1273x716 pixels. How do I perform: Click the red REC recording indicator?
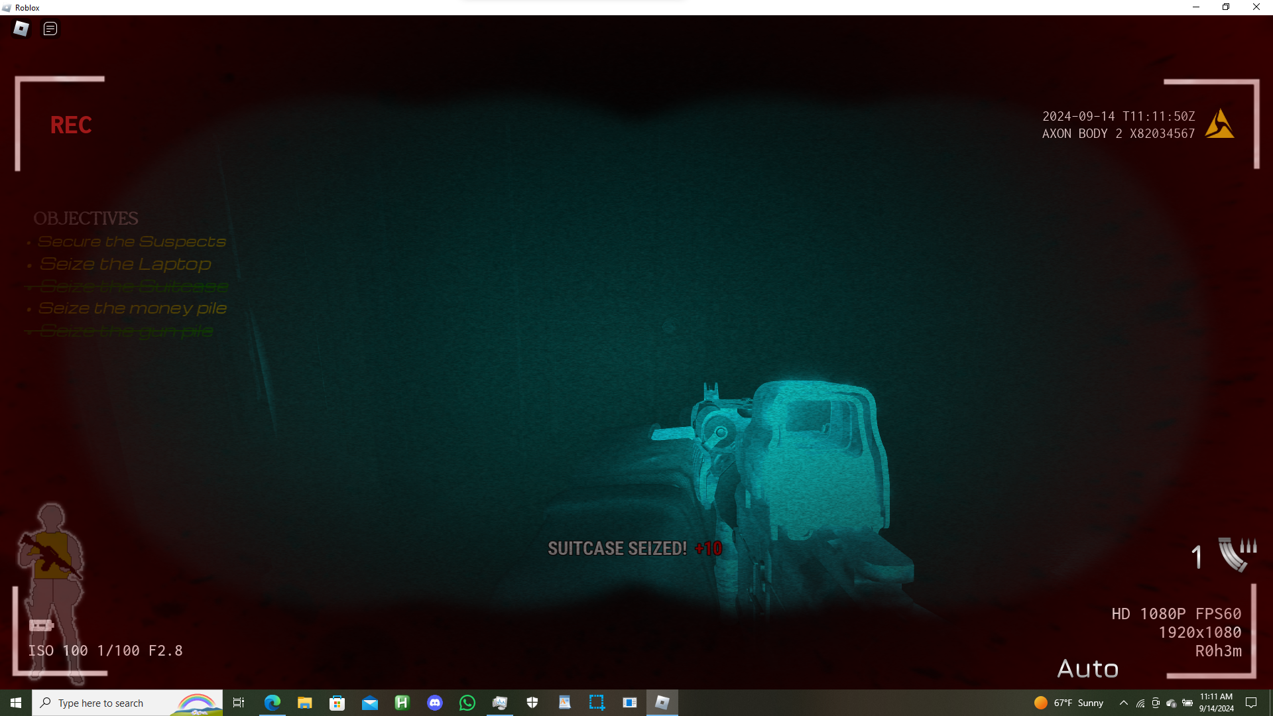(x=71, y=125)
